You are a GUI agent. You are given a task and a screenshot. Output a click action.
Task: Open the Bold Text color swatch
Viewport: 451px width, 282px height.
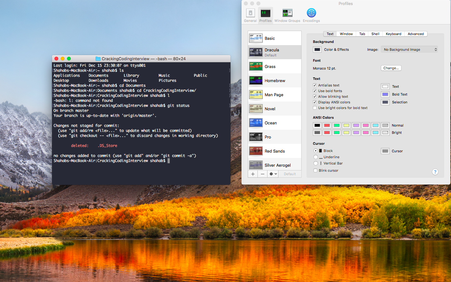[385, 94]
